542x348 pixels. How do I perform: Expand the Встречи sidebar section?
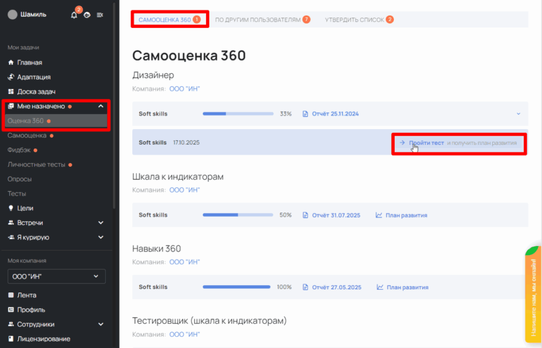(x=101, y=223)
